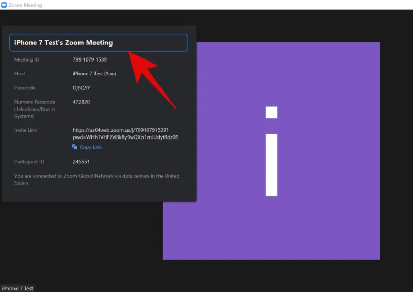Click the numeric passcode 472820
413x292 pixels.
82,102
